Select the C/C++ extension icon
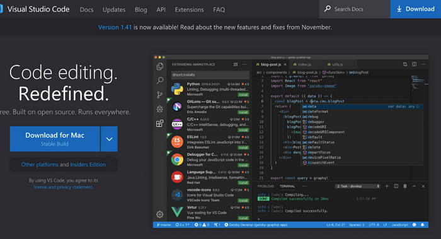441x239 pixels. [x=177, y=124]
